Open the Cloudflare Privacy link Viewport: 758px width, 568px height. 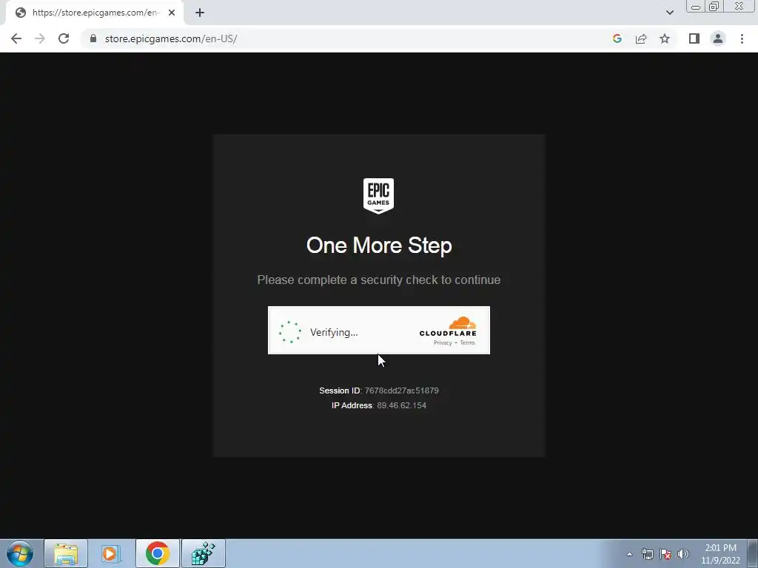(x=443, y=342)
